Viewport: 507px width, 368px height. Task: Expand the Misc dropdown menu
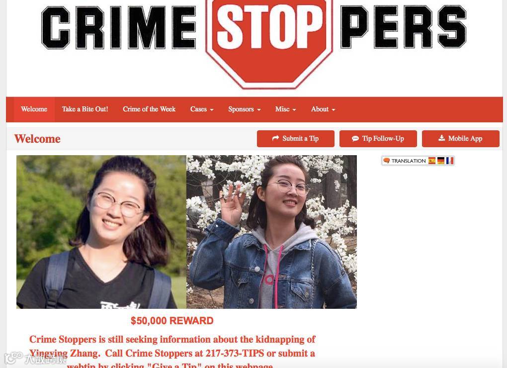pyautogui.click(x=285, y=109)
